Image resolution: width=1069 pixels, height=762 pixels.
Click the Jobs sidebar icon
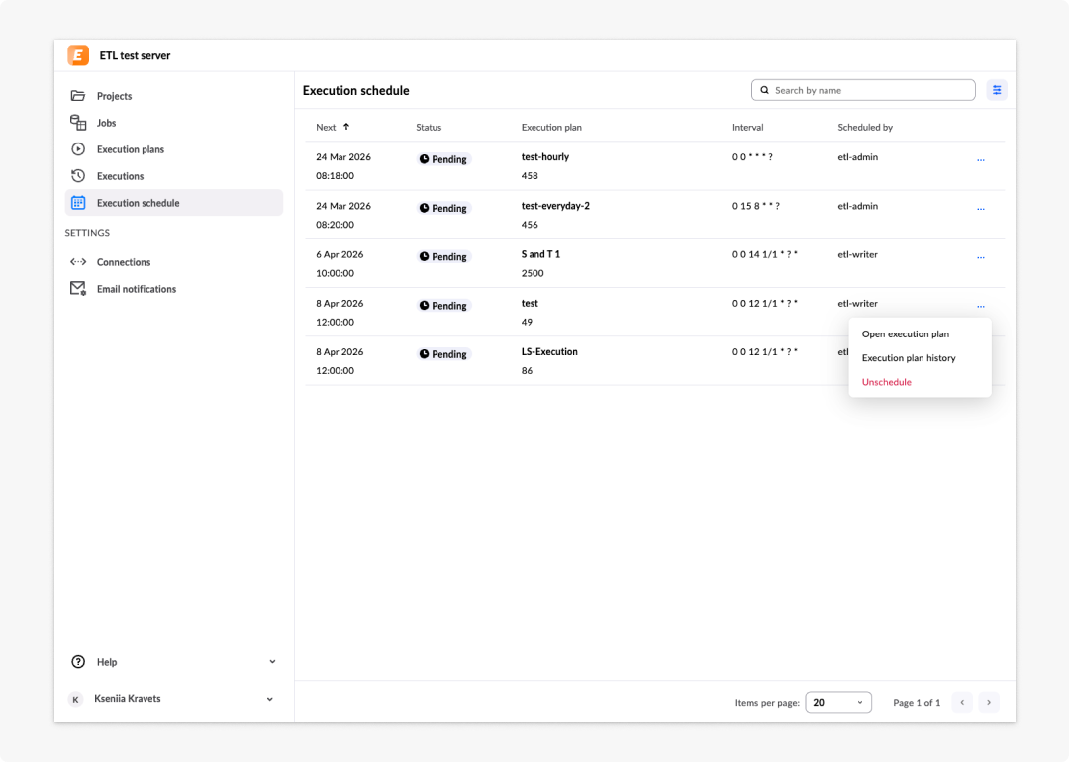[x=78, y=122]
